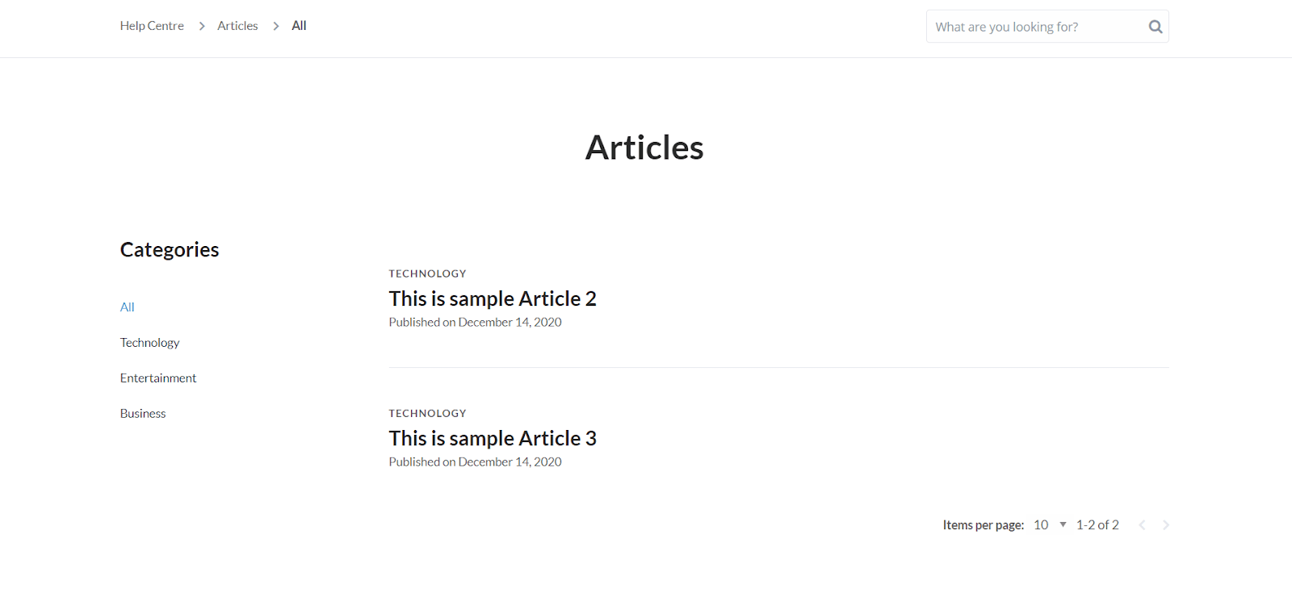Open the Items per page dropdown arrow
Image resolution: width=1292 pixels, height=601 pixels.
[x=1063, y=524]
